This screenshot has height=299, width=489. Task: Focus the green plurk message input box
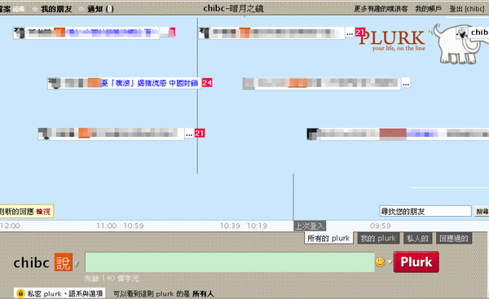click(x=230, y=262)
